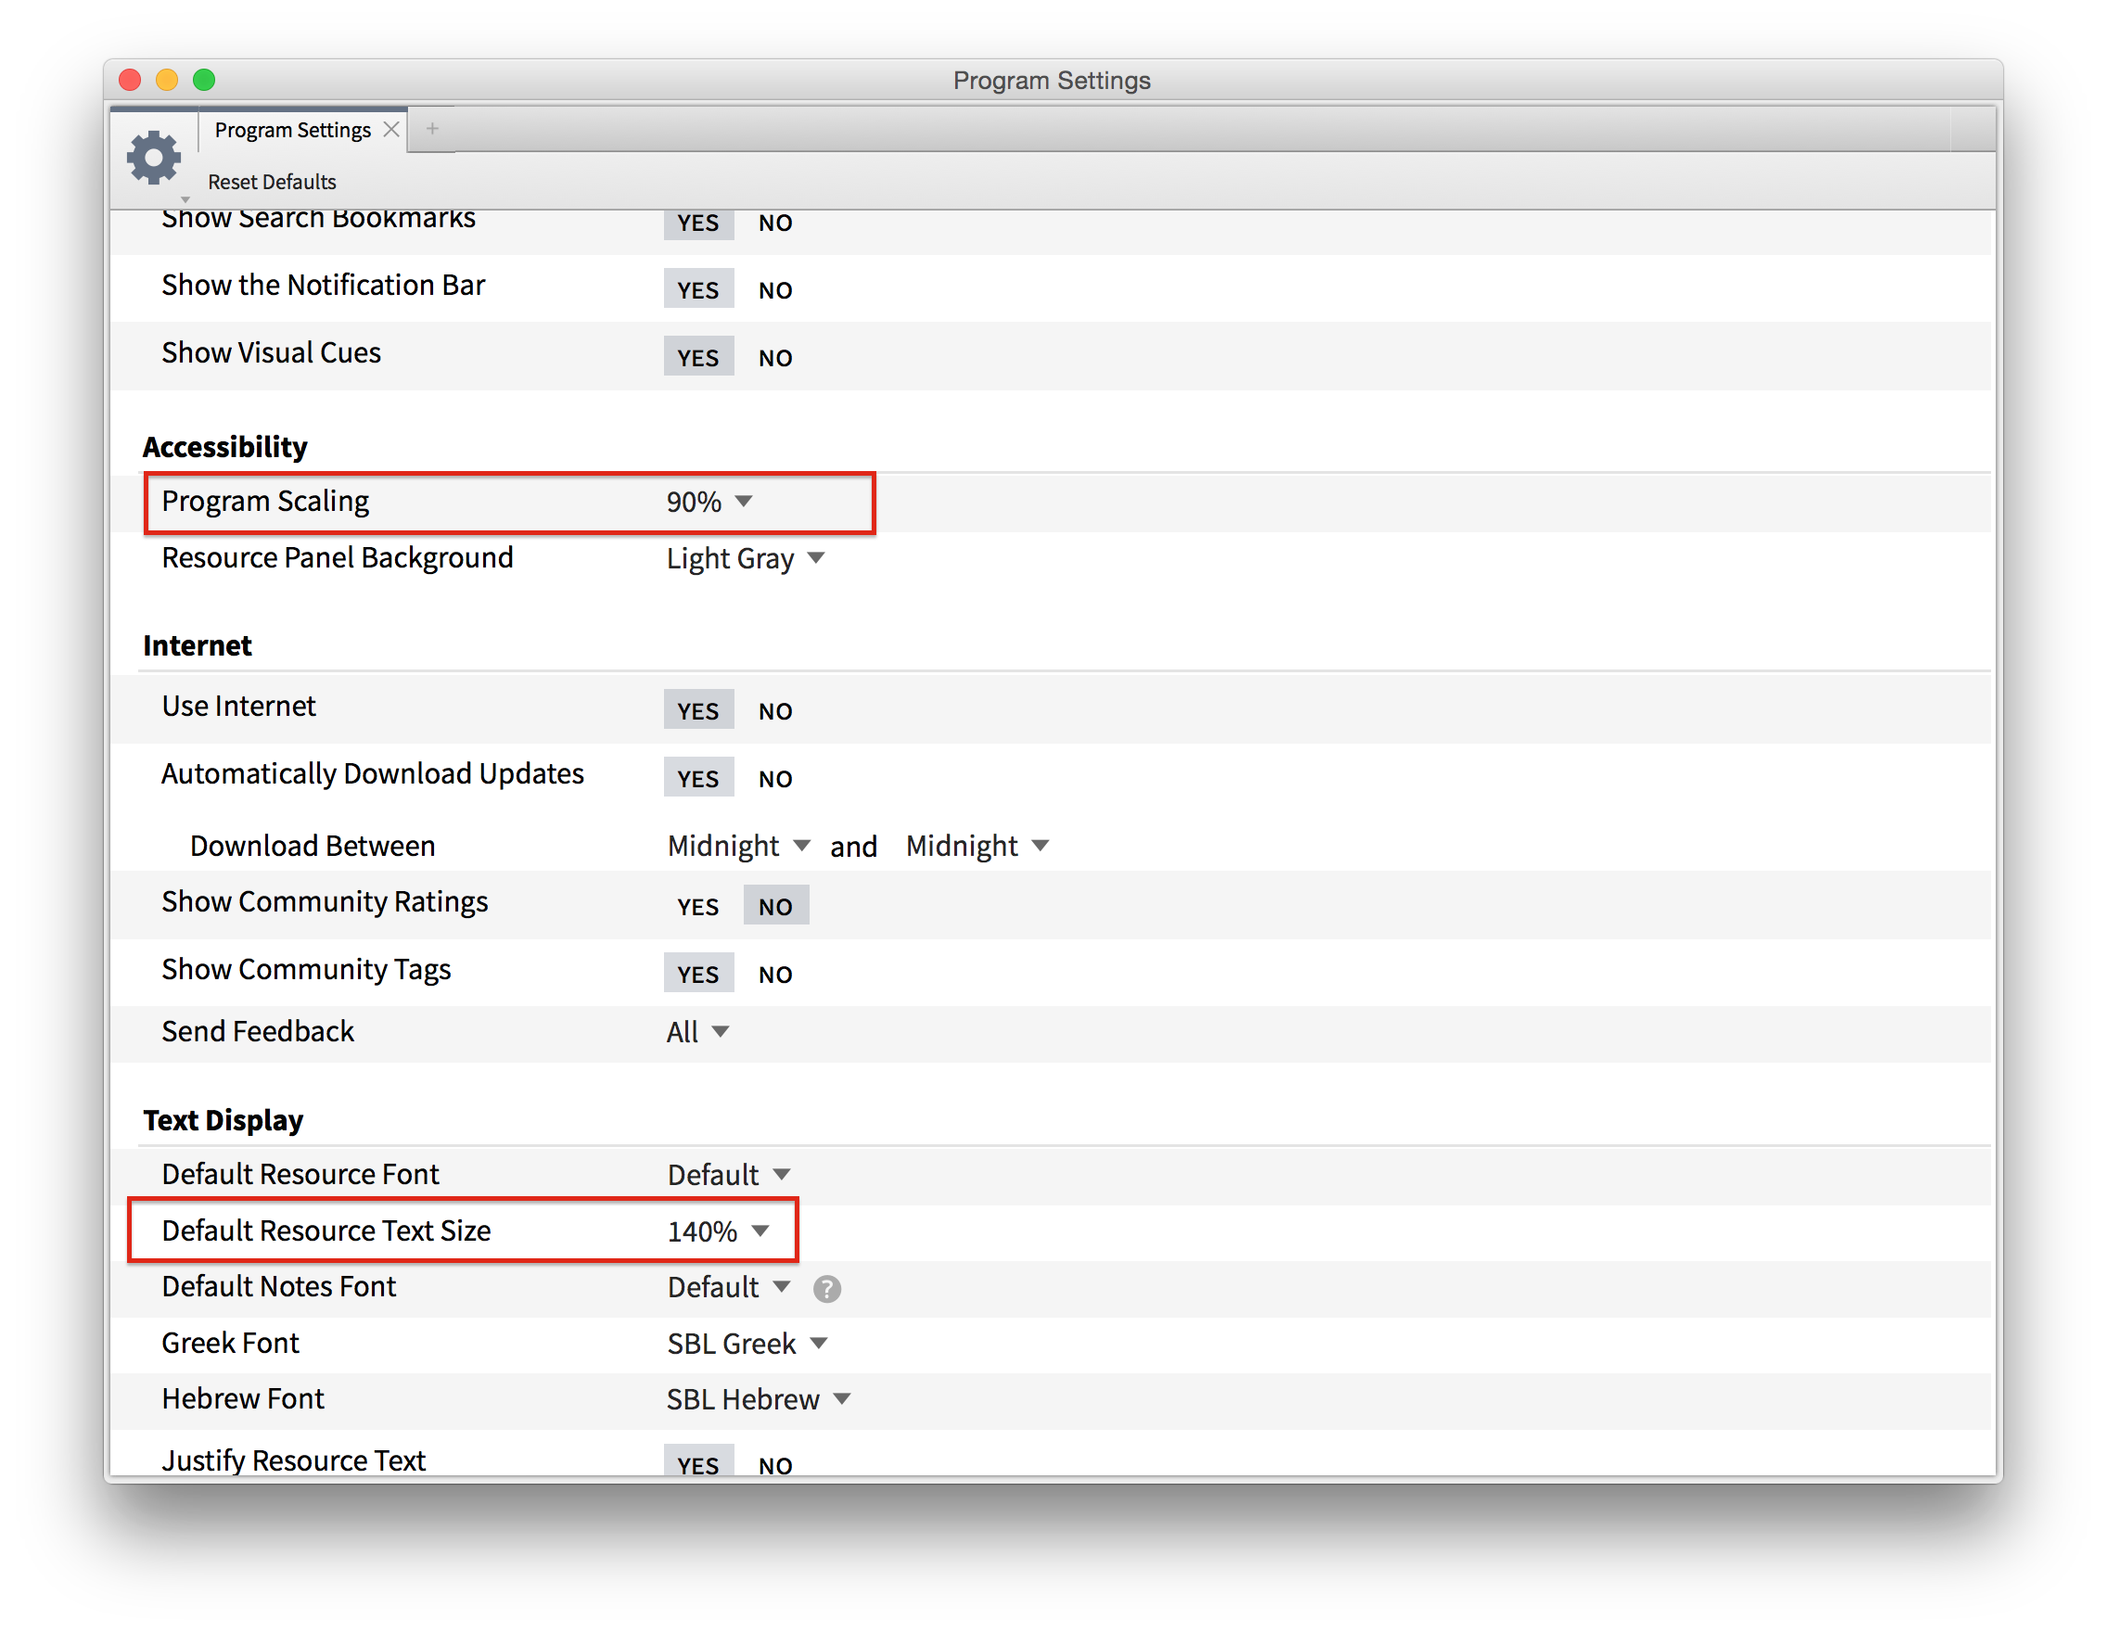Set Show Community Tags to NO
The width and height of the screenshot is (2107, 1632).
774,975
